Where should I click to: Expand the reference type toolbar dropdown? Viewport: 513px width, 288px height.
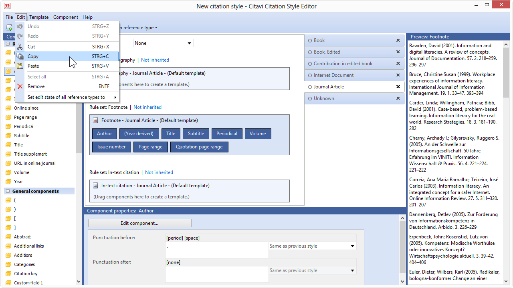(x=156, y=28)
